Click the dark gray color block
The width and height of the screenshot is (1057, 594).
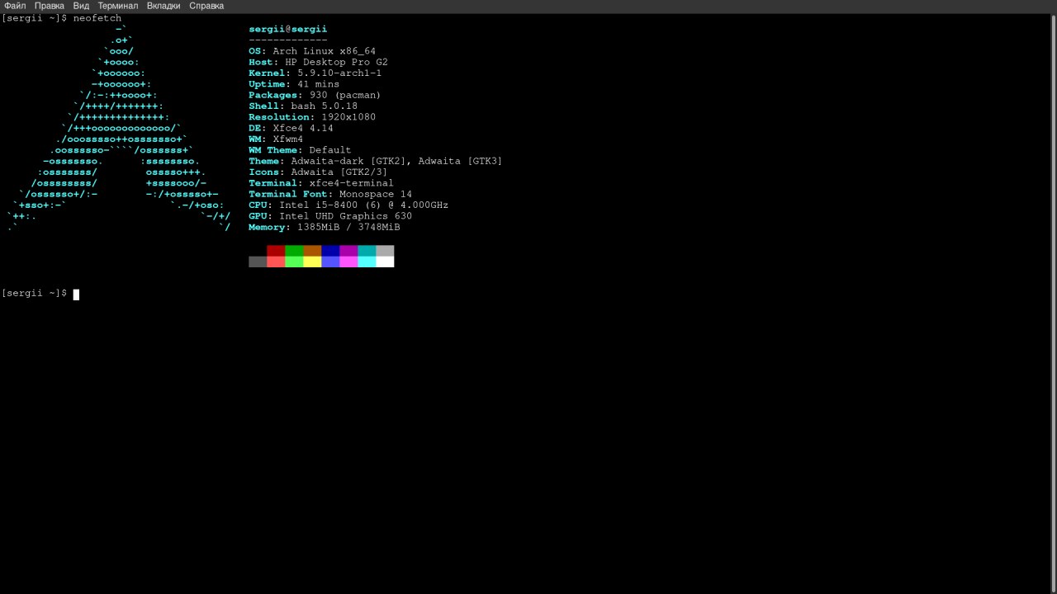pos(258,262)
